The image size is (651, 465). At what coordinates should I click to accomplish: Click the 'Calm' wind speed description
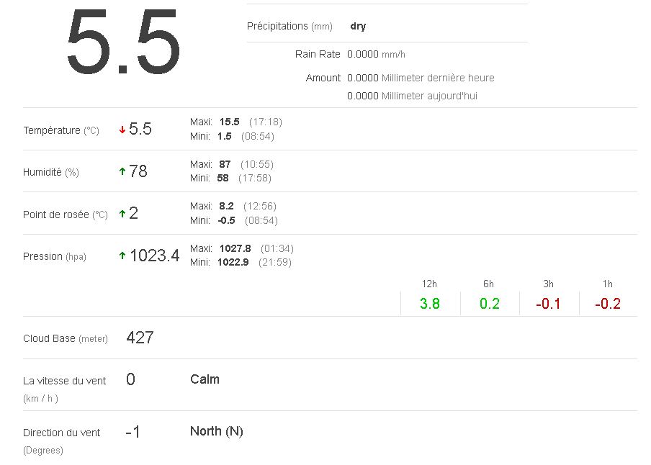tap(205, 379)
